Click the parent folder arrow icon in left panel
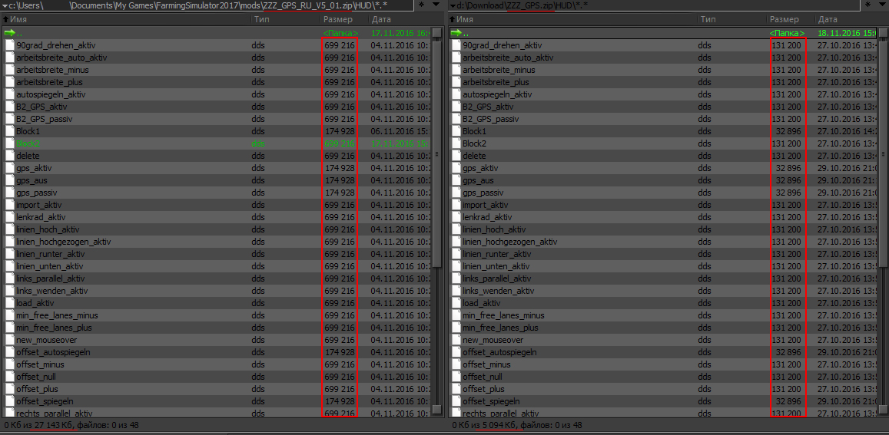 coord(10,34)
